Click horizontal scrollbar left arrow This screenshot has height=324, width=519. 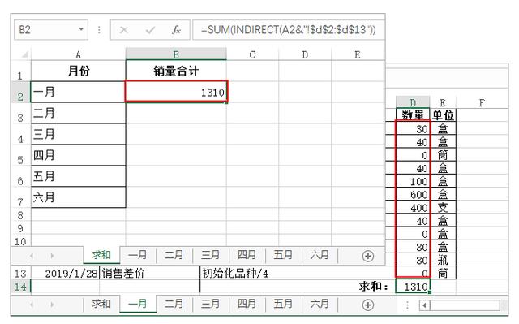click(424, 305)
